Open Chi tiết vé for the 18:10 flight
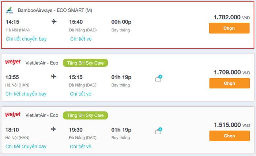The height and width of the screenshot is (156, 256). tap(81, 147)
